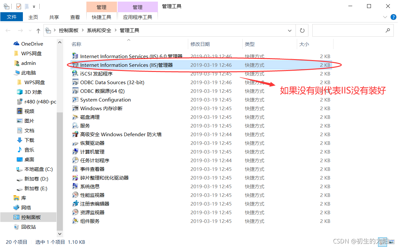Open 回收站 in navigation pane

click(25, 227)
